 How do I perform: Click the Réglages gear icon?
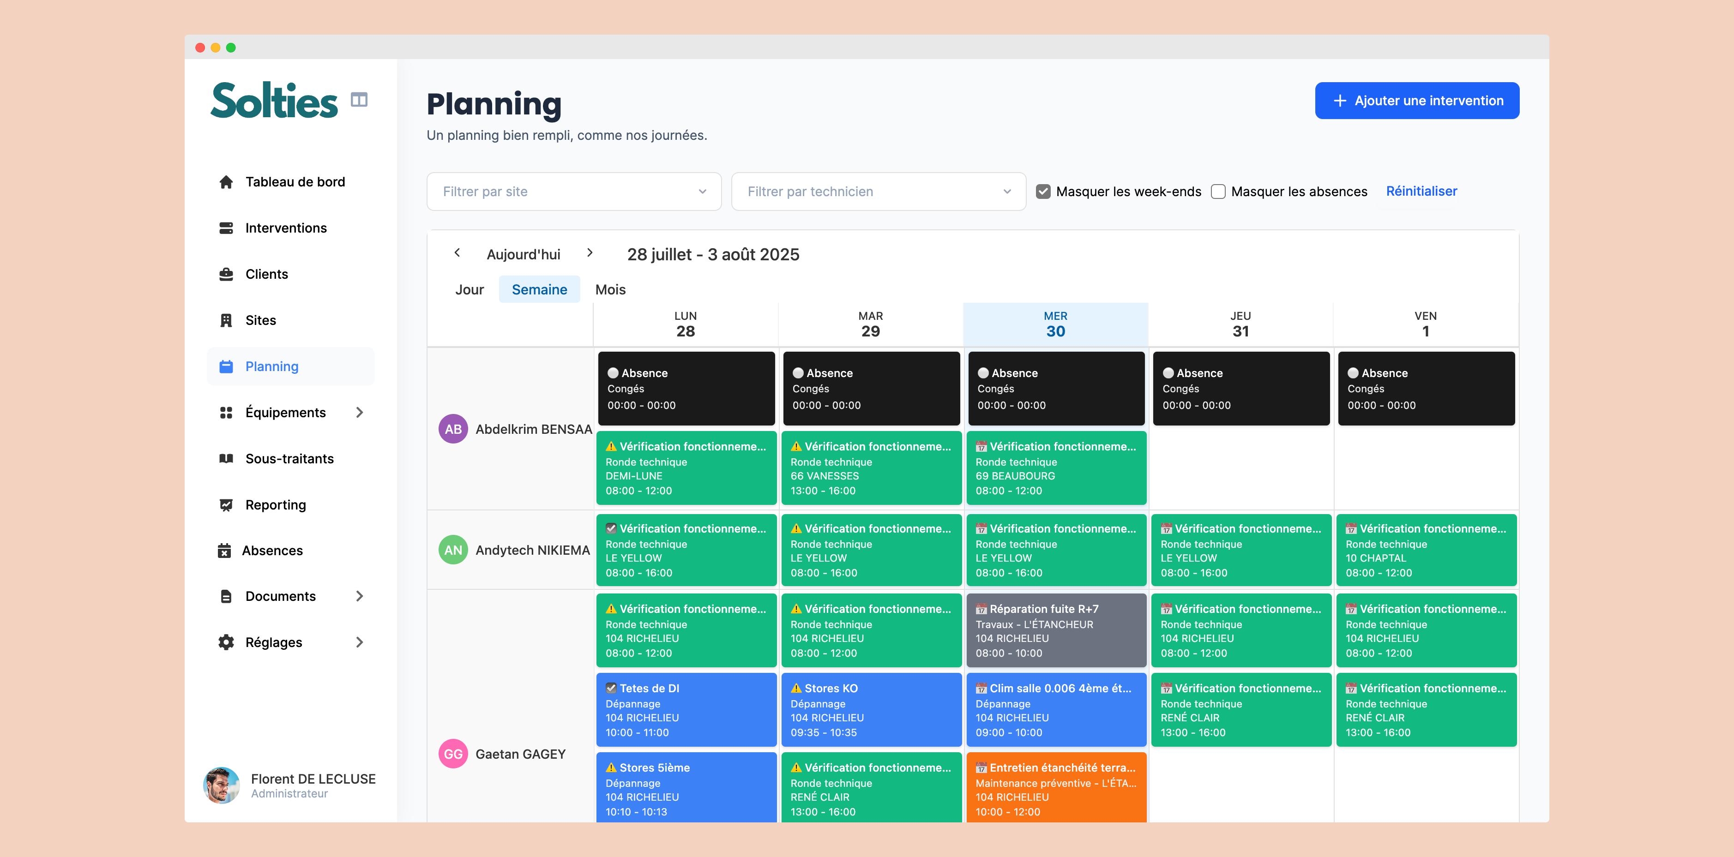226,642
